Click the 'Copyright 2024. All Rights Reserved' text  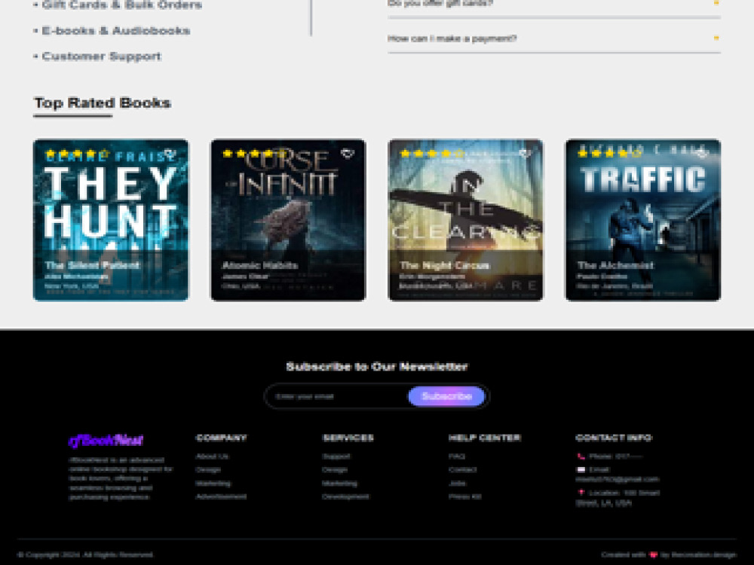pos(86,555)
